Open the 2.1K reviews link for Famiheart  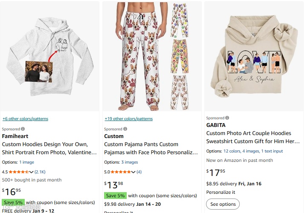(40, 172)
